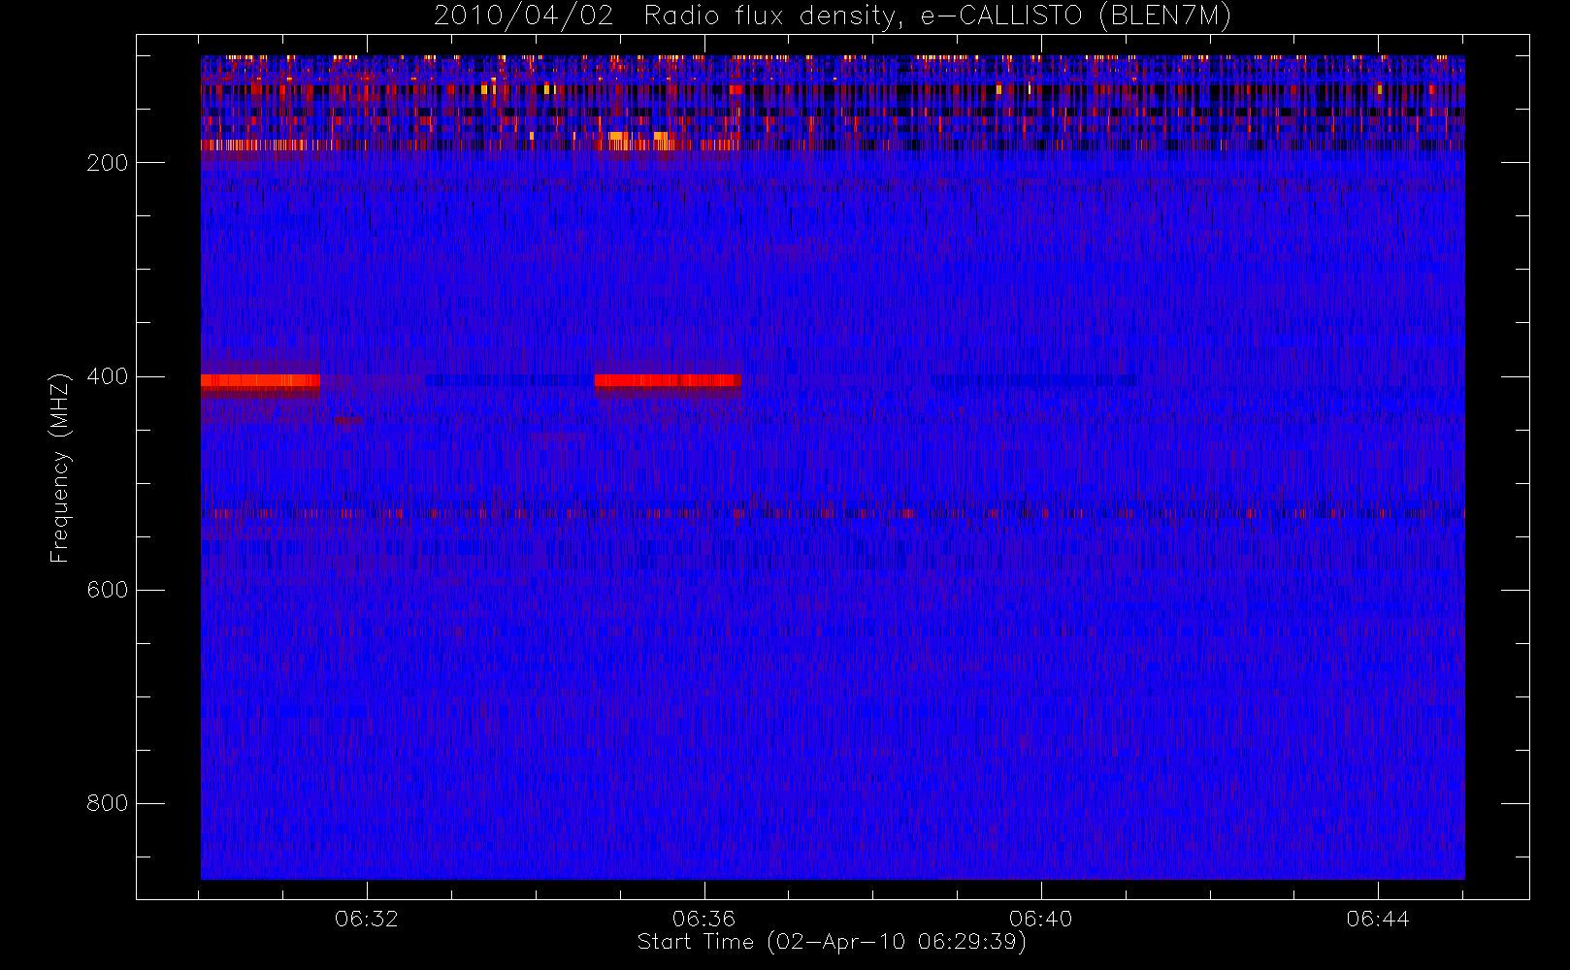Click the first red burst at 400 MHz
Image resolution: width=1570 pixels, height=970 pixels.
[x=260, y=381]
